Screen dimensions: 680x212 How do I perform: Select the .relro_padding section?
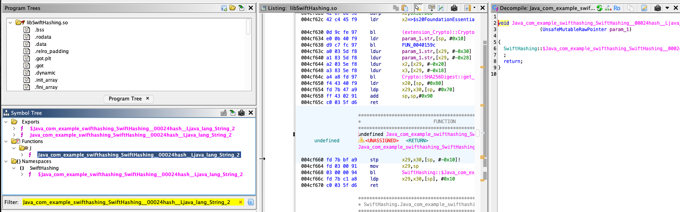51,51
